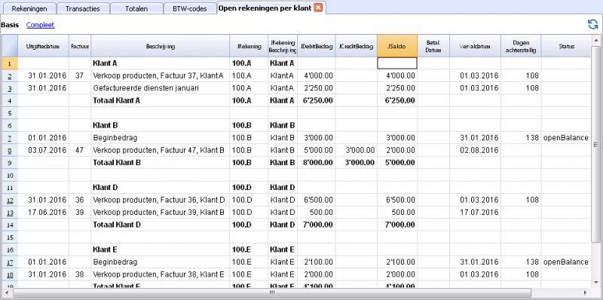
Task: Open row number 3 link
Action: (x=10, y=88)
